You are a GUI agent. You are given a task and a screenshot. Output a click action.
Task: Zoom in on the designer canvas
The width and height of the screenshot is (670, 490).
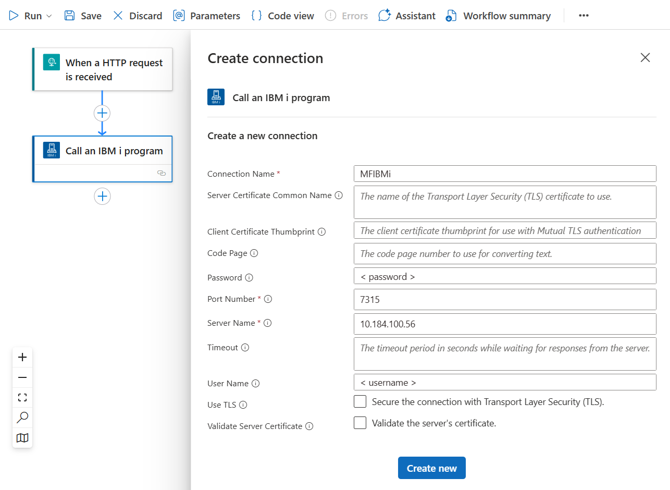pyautogui.click(x=22, y=357)
